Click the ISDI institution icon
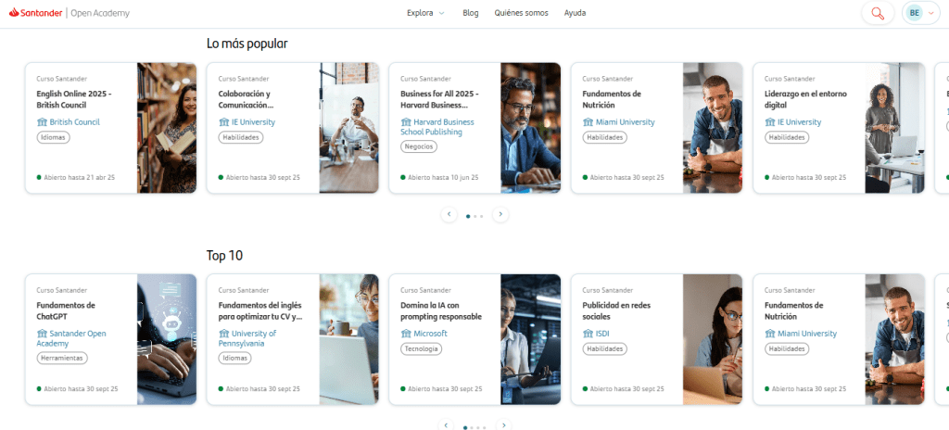 pyautogui.click(x=588, y=334)
